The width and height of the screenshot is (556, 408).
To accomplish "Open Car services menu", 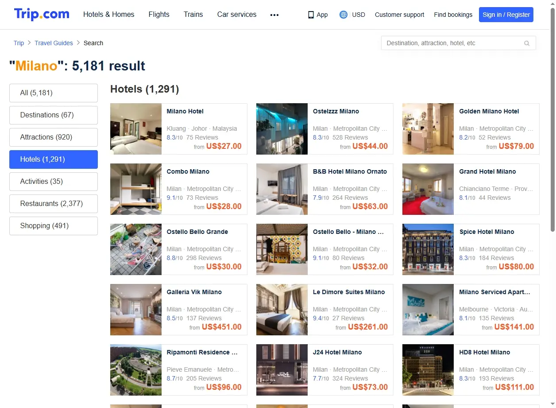I will (x=237, y=15).
